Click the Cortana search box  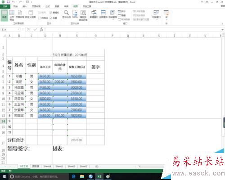click(38, 176)
